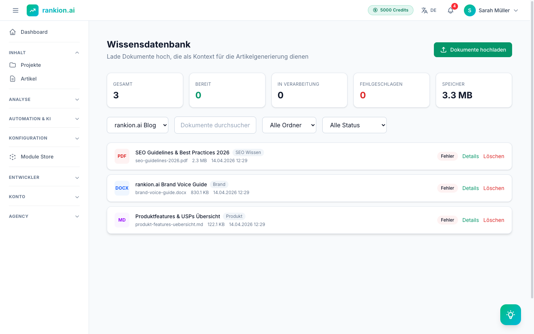
Task: Click the GESAMT stat card
Action: (145, 90)
